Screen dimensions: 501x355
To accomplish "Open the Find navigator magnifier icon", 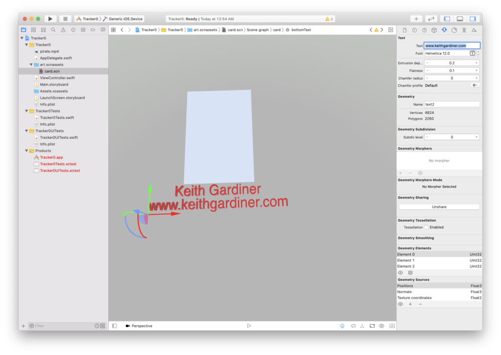I will (x=53, y=30).
